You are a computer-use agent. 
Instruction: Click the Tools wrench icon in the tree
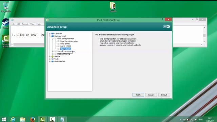(53, 59)
